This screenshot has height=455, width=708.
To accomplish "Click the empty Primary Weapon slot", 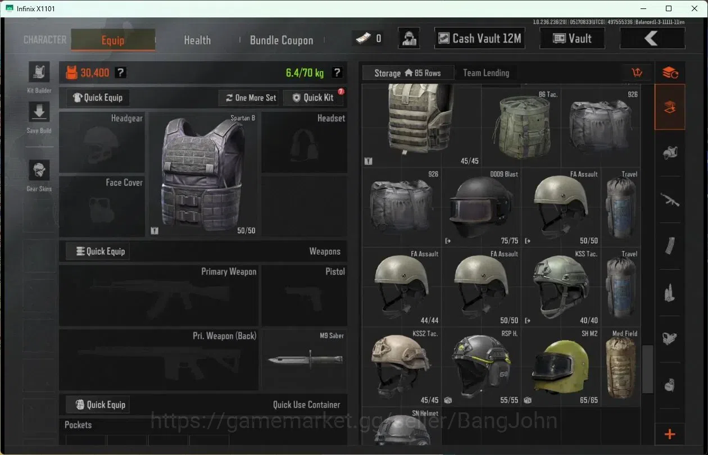I will click(159, 295).
